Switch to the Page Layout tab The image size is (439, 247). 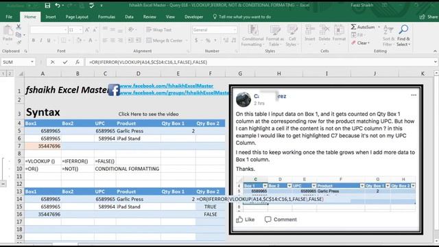pos(77,16)
